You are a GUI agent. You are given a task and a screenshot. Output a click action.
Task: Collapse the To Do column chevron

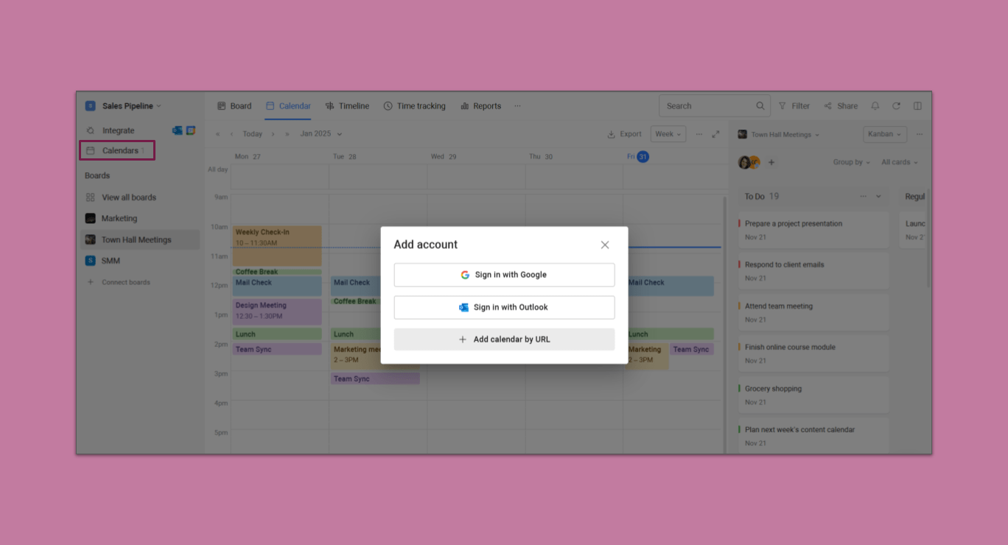coord(878,197)
